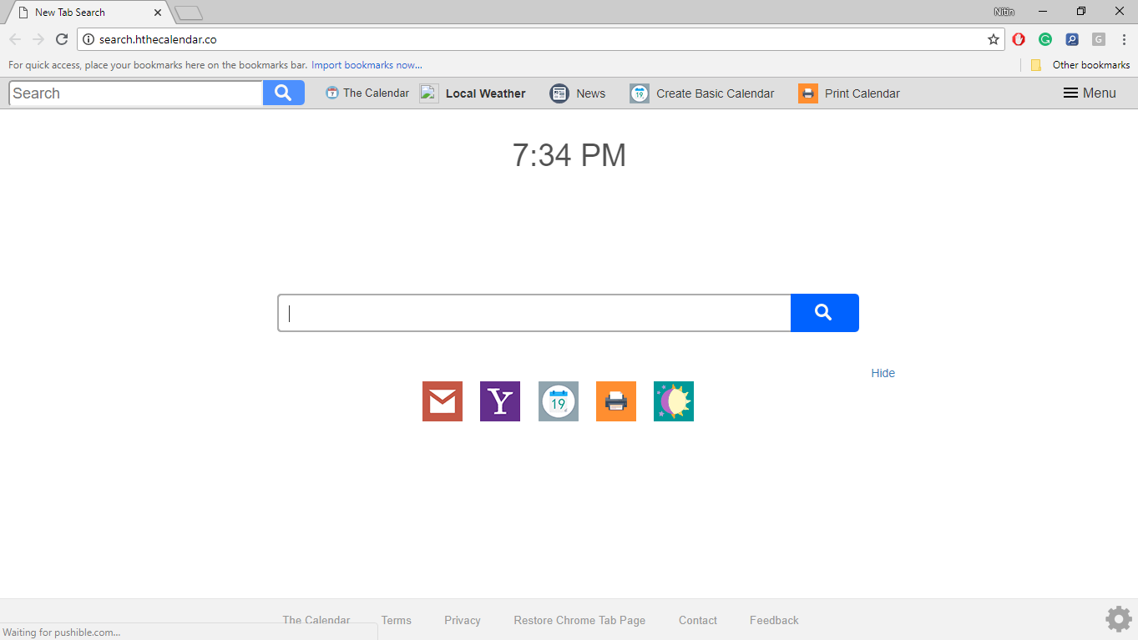Open Gmail shortcut icon below search bar

click(442, 401)
